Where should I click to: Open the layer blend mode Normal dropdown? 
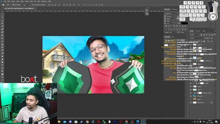pyautogui.click(x=197, y=38)
